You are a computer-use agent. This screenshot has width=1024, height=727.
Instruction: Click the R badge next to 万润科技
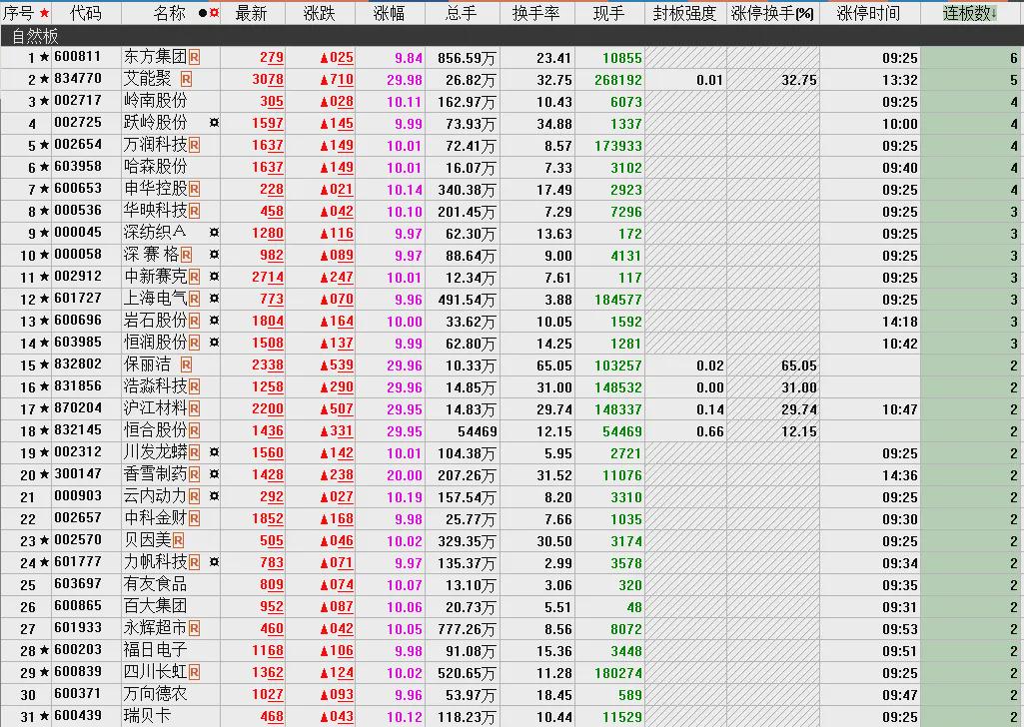point(194,146)
